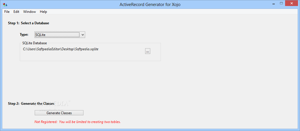Close the ActiveRecord Generator window

click(292, 3)
